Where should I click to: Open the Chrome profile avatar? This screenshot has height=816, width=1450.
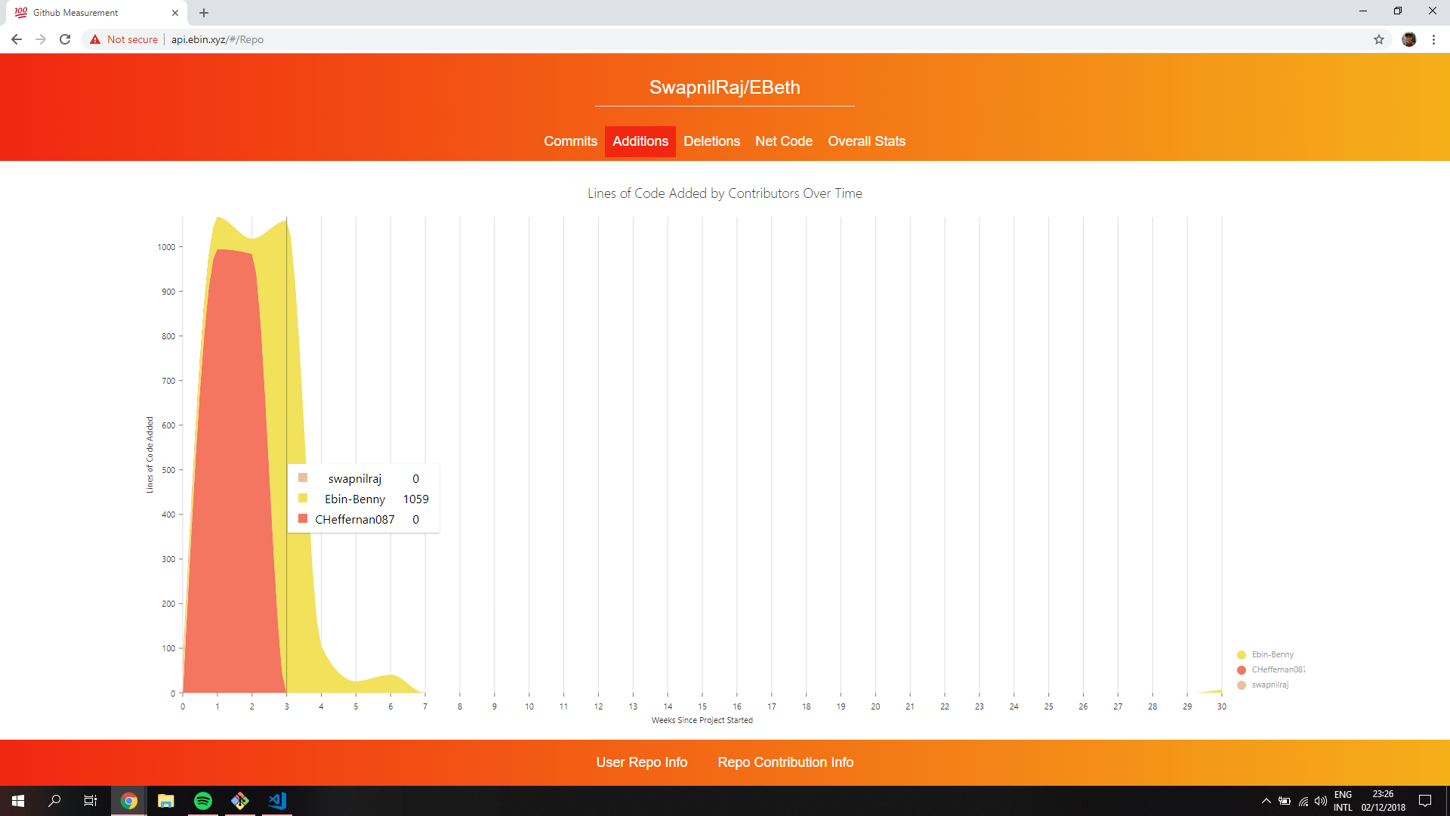(1408, 39)
